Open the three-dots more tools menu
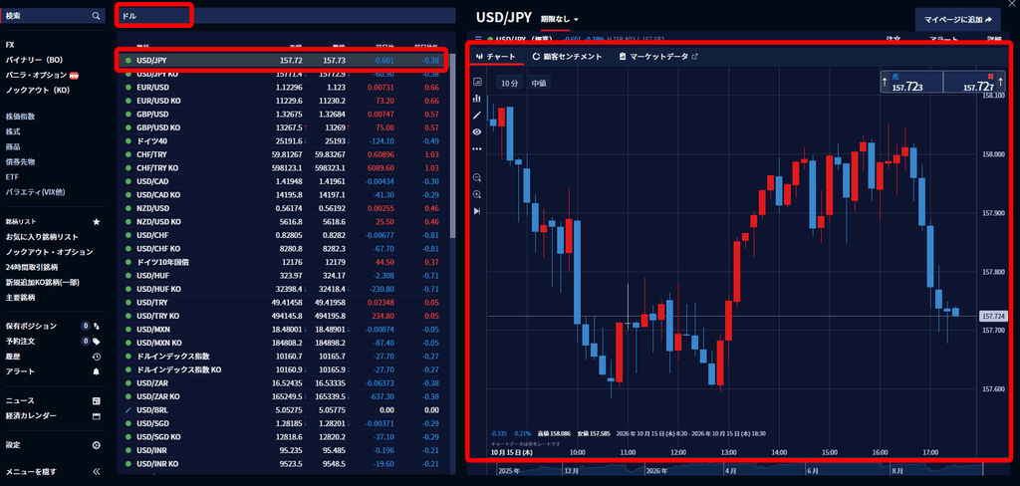 [477, 148]
